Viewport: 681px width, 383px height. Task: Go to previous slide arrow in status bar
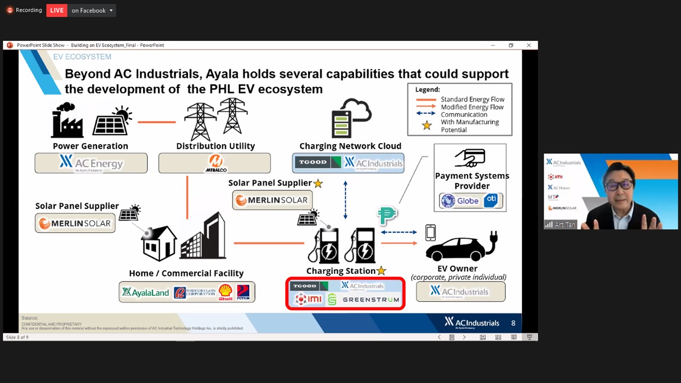click(439, 337)
